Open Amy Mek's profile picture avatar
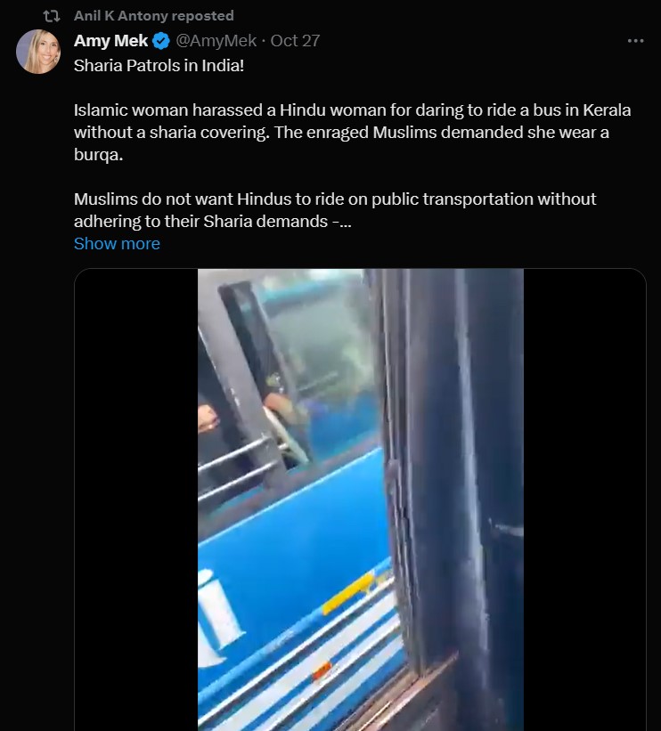Image resolution: width=661 pixels, height=731 pixels. coord(38,52)
